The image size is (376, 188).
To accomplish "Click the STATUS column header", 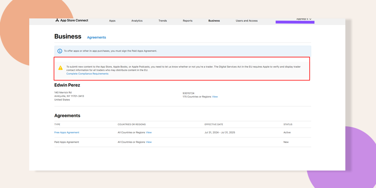I will (x=288, y=124).
